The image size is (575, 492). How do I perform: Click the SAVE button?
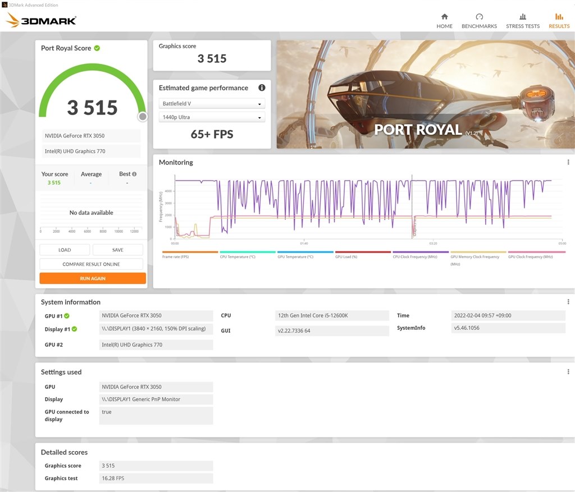pyautogui.click(x=118, y=250)
